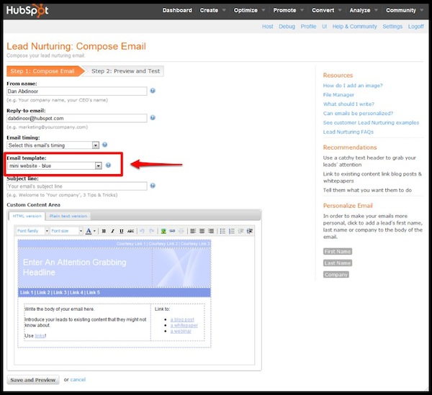The width and height of the screenshot is (432, 395).
Task: Insert the Last Name personalization tag
Action: (338, 263)
